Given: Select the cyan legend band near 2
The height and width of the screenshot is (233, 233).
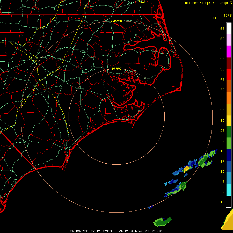Looking at the screenshot, I should (x=229, y=190).
